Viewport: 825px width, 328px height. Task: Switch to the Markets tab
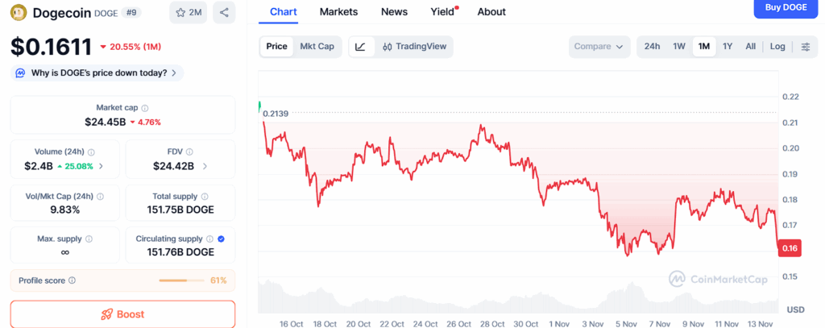pyautogui.click(x=338, y=12)
